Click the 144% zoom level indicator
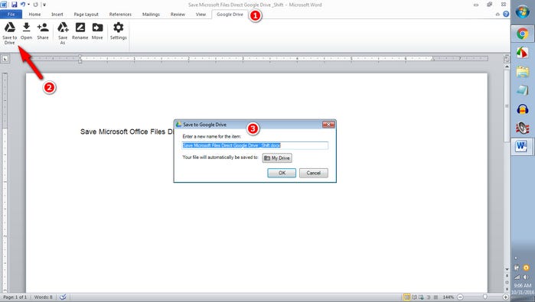 click(448, 297)
